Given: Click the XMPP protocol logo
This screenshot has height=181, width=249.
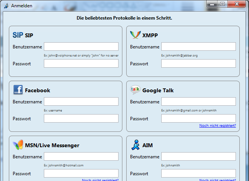Looking at the screenshot, I should (x=135, y=35).
